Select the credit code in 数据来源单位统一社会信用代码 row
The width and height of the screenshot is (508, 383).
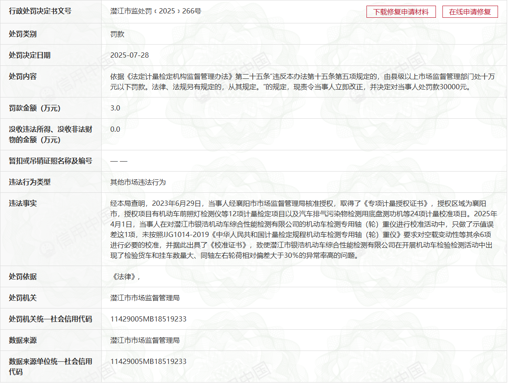click(x=148, y=361)
